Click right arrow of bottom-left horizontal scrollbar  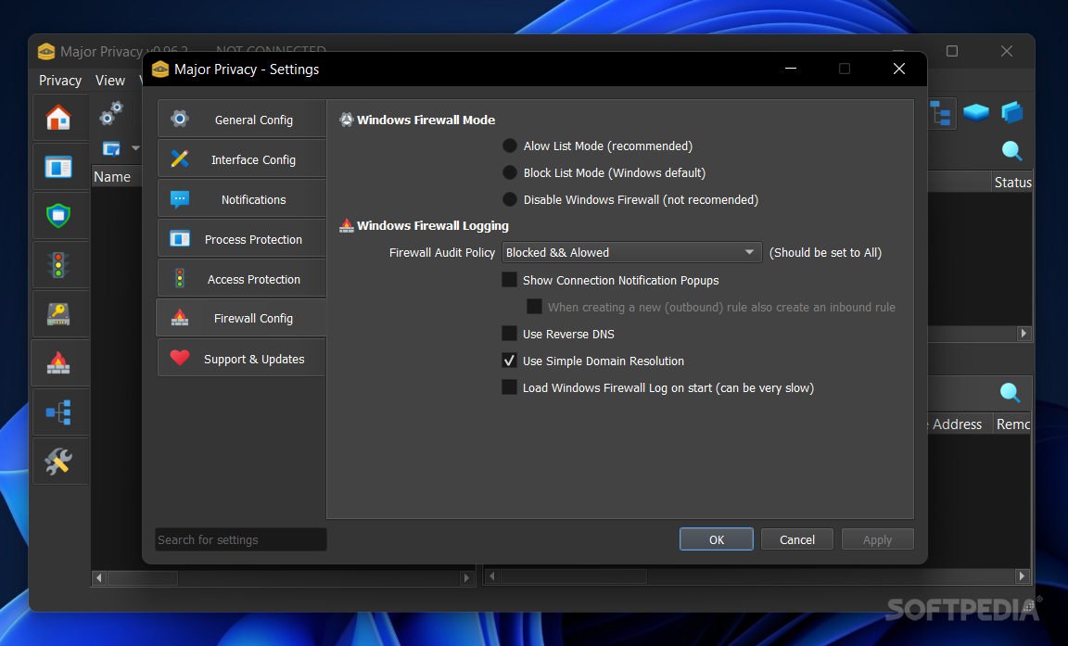[x=466, y=578]
